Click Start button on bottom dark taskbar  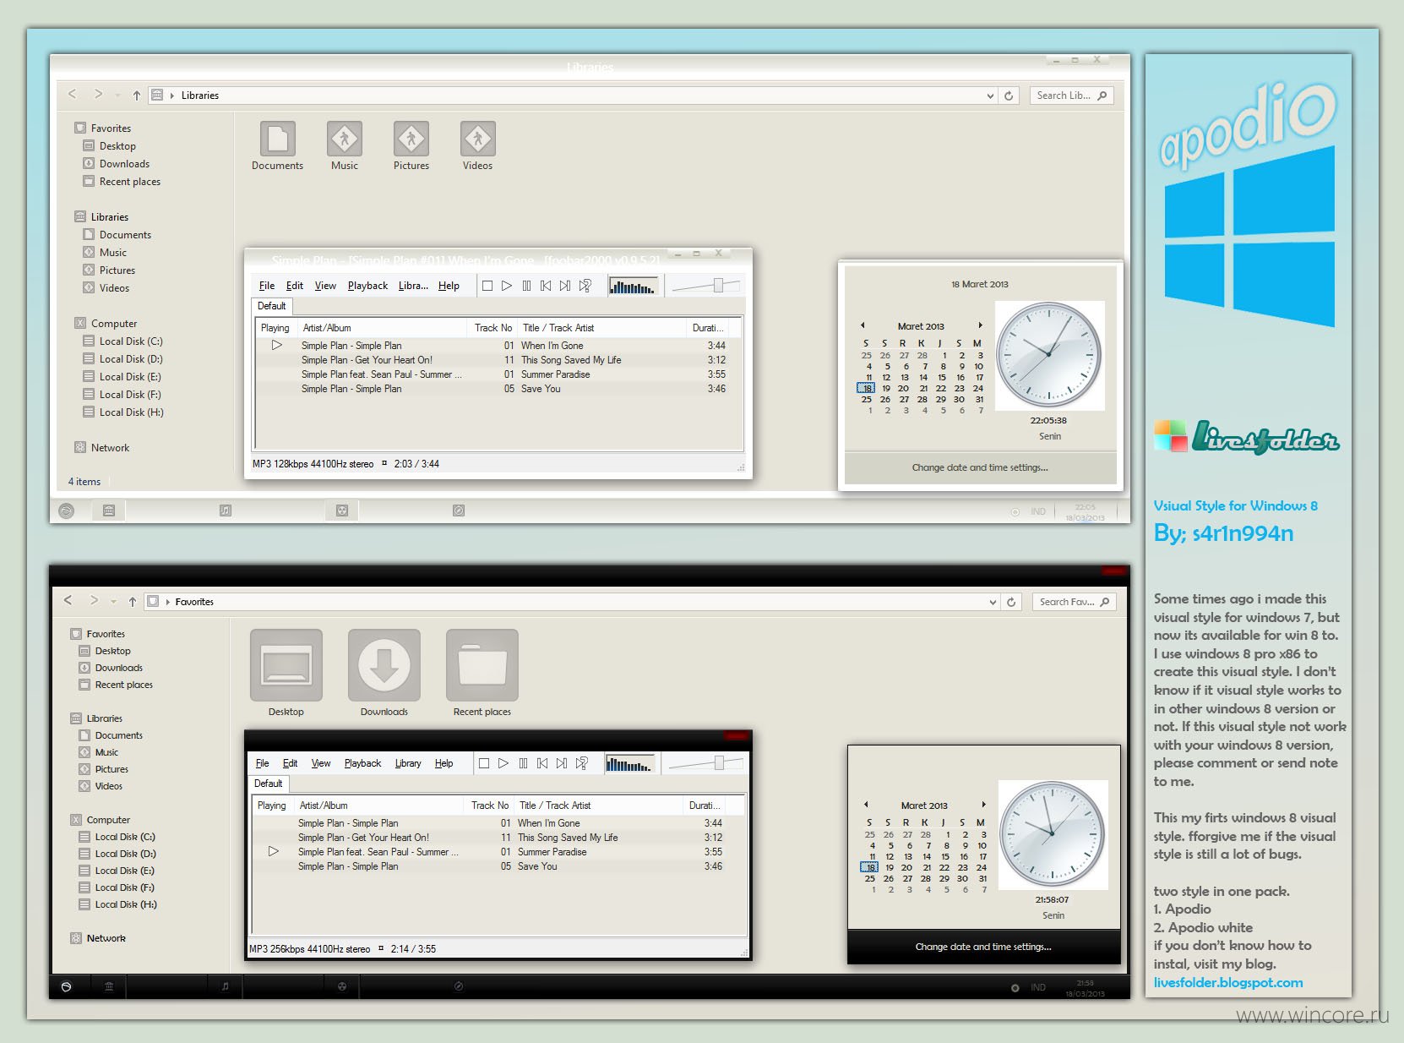(x=67, y=986)
